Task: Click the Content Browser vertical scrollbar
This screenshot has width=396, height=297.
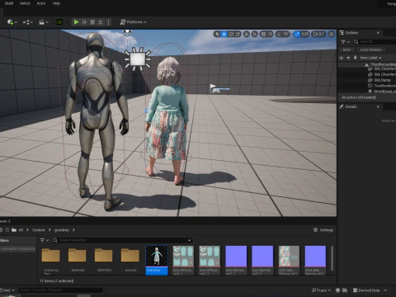Action: point(332,258)
